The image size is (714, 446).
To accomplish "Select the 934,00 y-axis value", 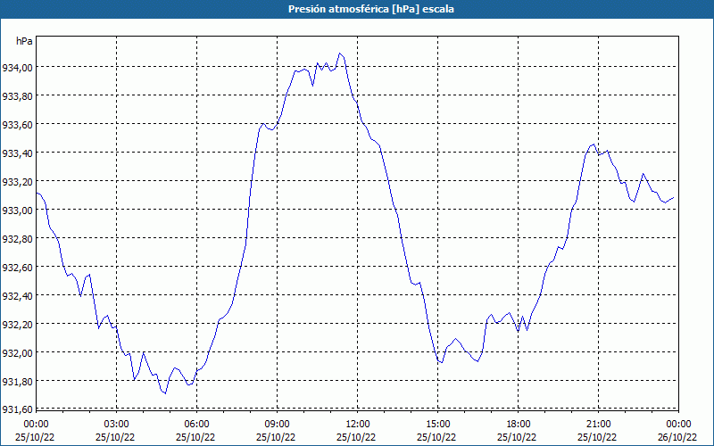I will pos(17,68).
